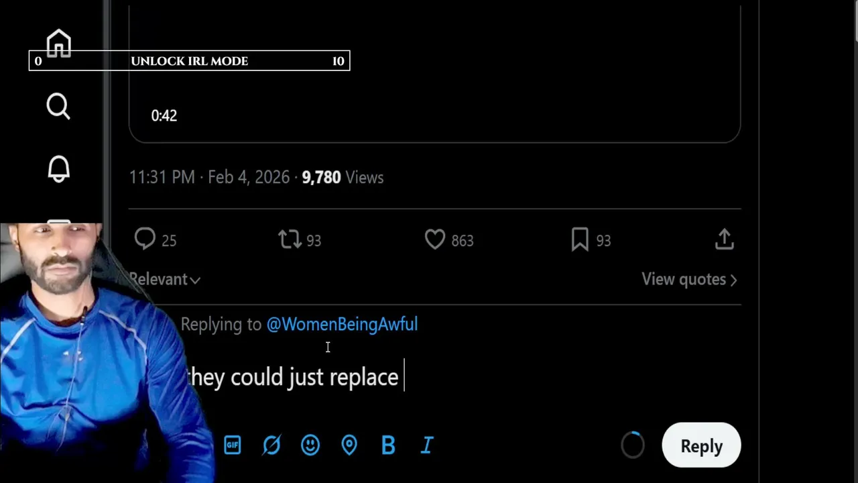Viewport: 858px width, 483px height.
Task: Toggle italic formatting in the reply
Action: (x=427, y=445)
